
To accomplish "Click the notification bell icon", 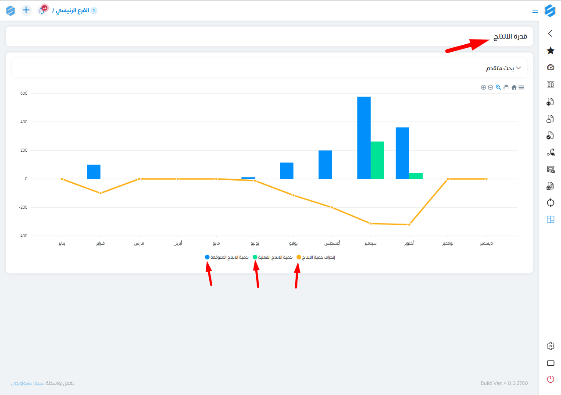I will click(x=42, y=11).
